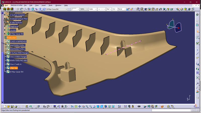The image size is (201, 113).
Task: Click the Normal View icon
Action: coord(94,106)
